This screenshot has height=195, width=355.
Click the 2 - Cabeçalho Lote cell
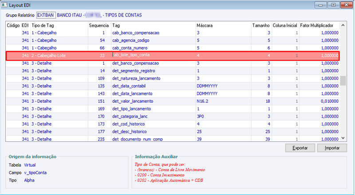59,55
